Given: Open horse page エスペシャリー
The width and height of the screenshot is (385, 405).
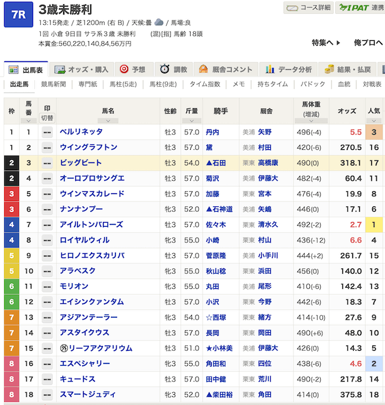Looking at the screenshot, I should (x=85, y=363).
